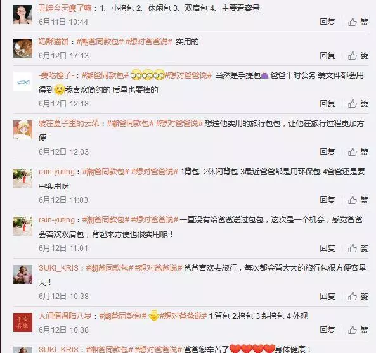Image resolution: width=376 pixels, height=353 pixels.
Task: Like the 12:18 comment from -要吃橙子-
Action: point(358,104)
